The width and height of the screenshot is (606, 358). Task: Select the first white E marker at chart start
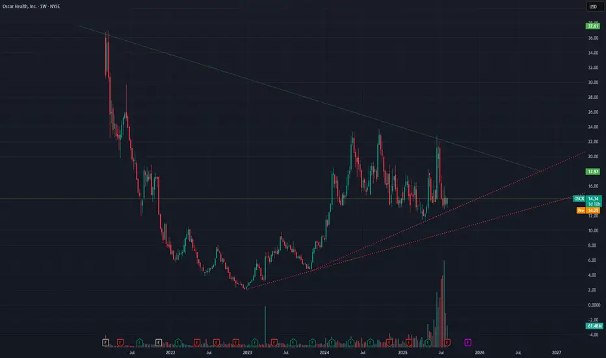(x=105, y=342)
